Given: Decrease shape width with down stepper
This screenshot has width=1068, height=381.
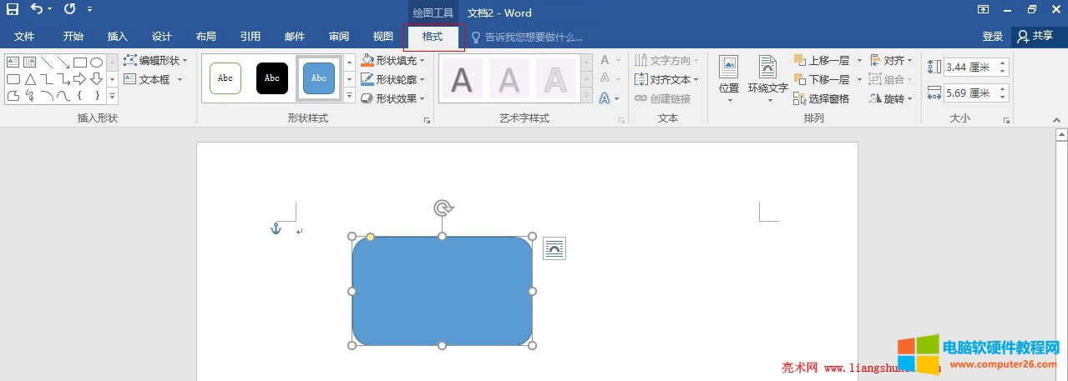Looking at the screenshot, I should [1003, 97].
